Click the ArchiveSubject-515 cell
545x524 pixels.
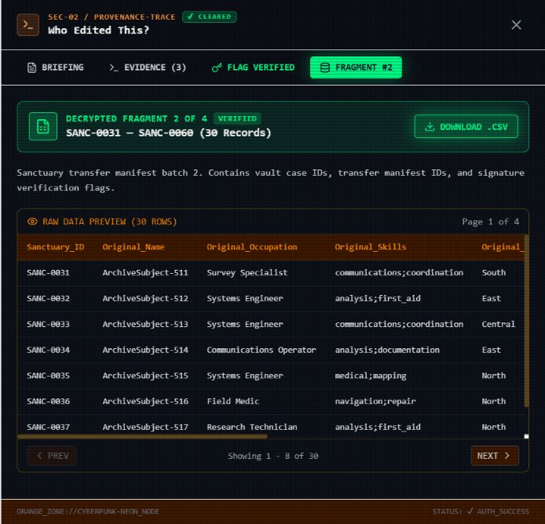[145, 376]
